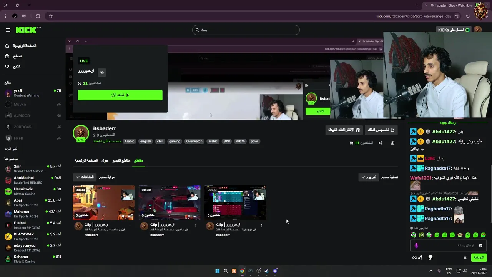This screenshot has height=277, width=492.
Task: Play the clip posted 3 hours ago
Action: (x=104, y=202)
